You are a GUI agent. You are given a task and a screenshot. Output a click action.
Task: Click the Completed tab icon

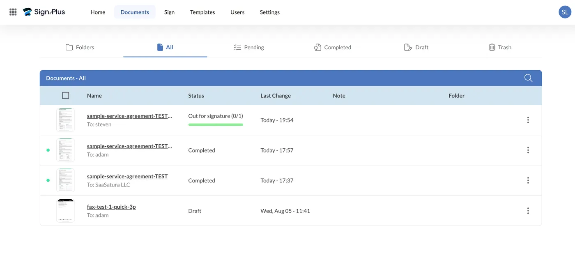(x=317, y=47)
